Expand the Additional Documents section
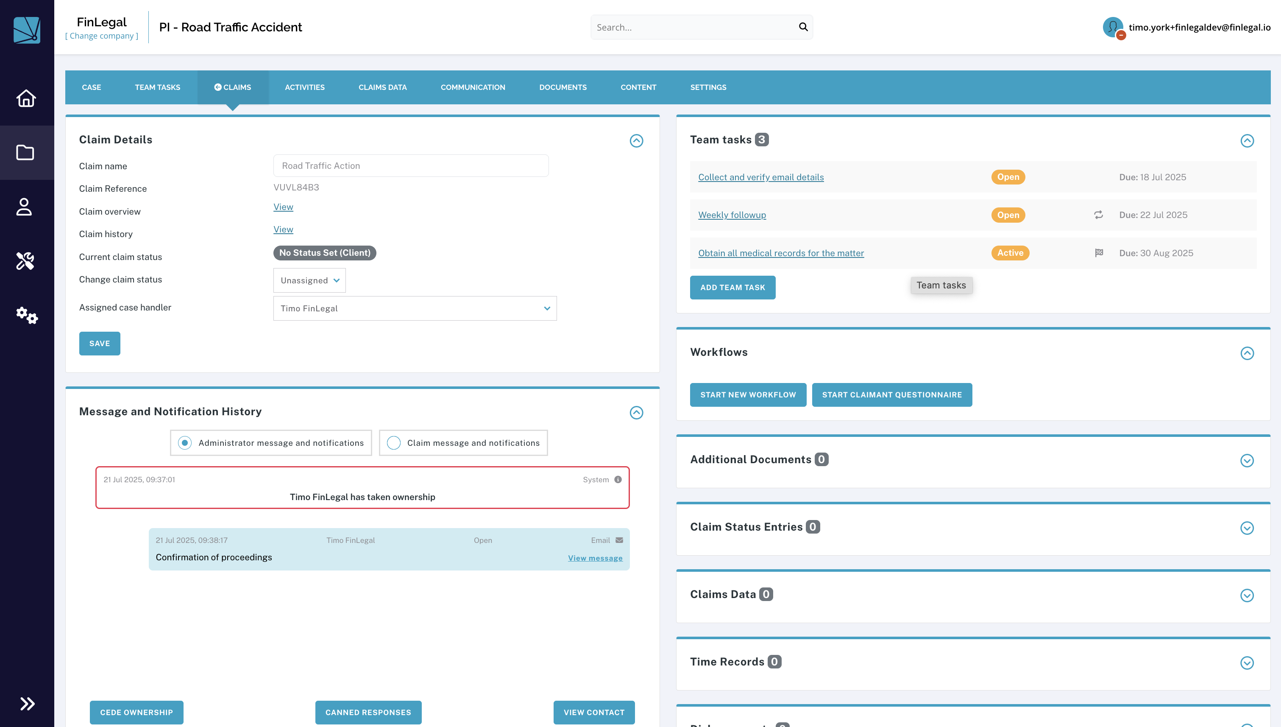This screenshot has height=727, width=1281. (1248, 461)
